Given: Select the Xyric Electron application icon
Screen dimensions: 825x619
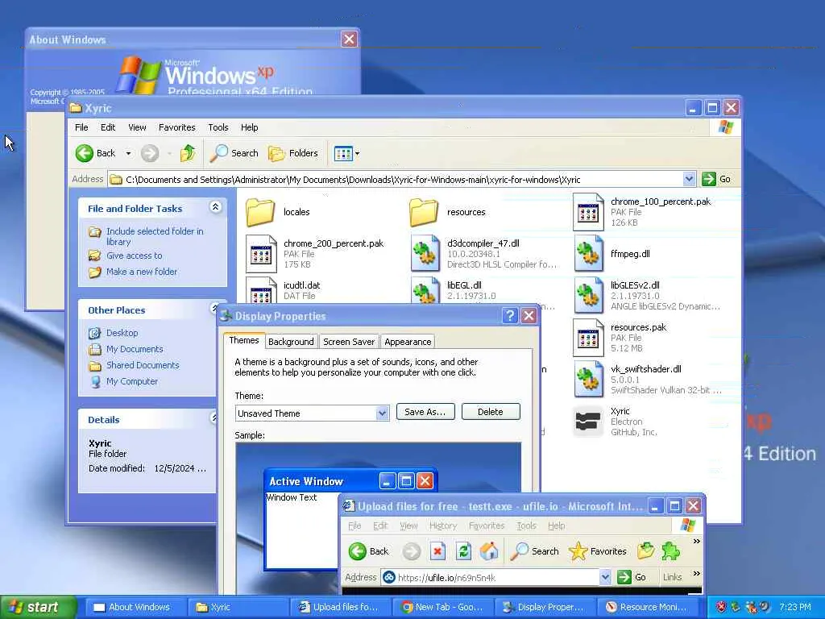Looking at the screenshot, I should 587,422.
